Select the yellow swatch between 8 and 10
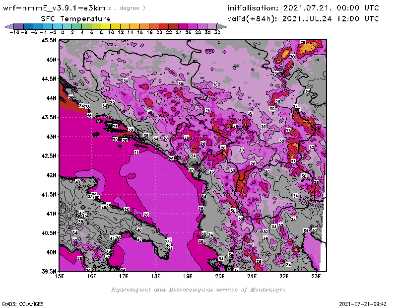The height and width of the screenshot is (307, 397). pyautogui.click(x=106, y=26)
